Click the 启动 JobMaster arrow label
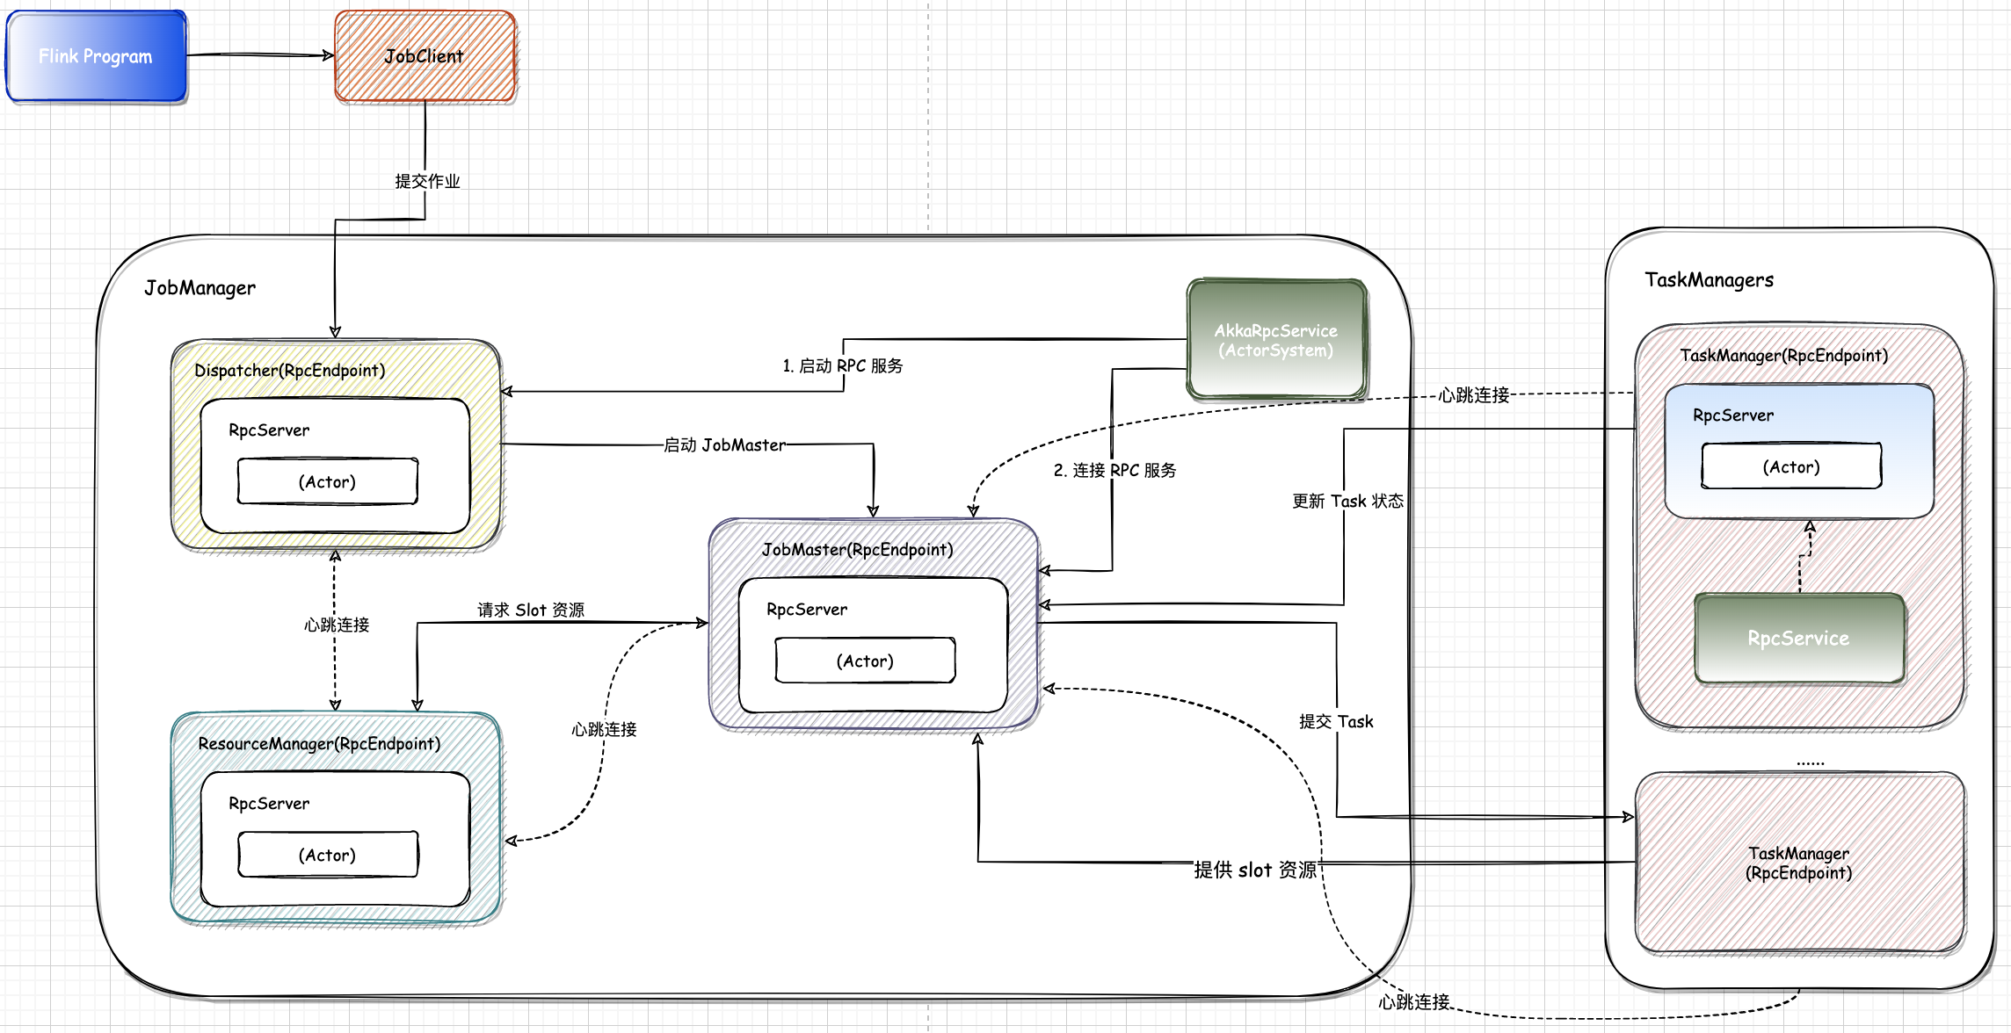2011x1033 pixels. (x=724, y=445)
